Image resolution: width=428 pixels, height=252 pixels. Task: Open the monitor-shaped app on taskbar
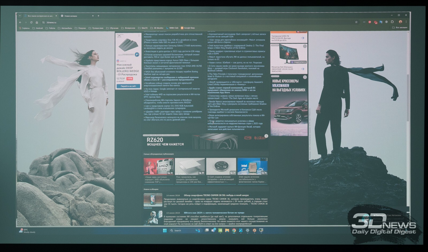261,230
